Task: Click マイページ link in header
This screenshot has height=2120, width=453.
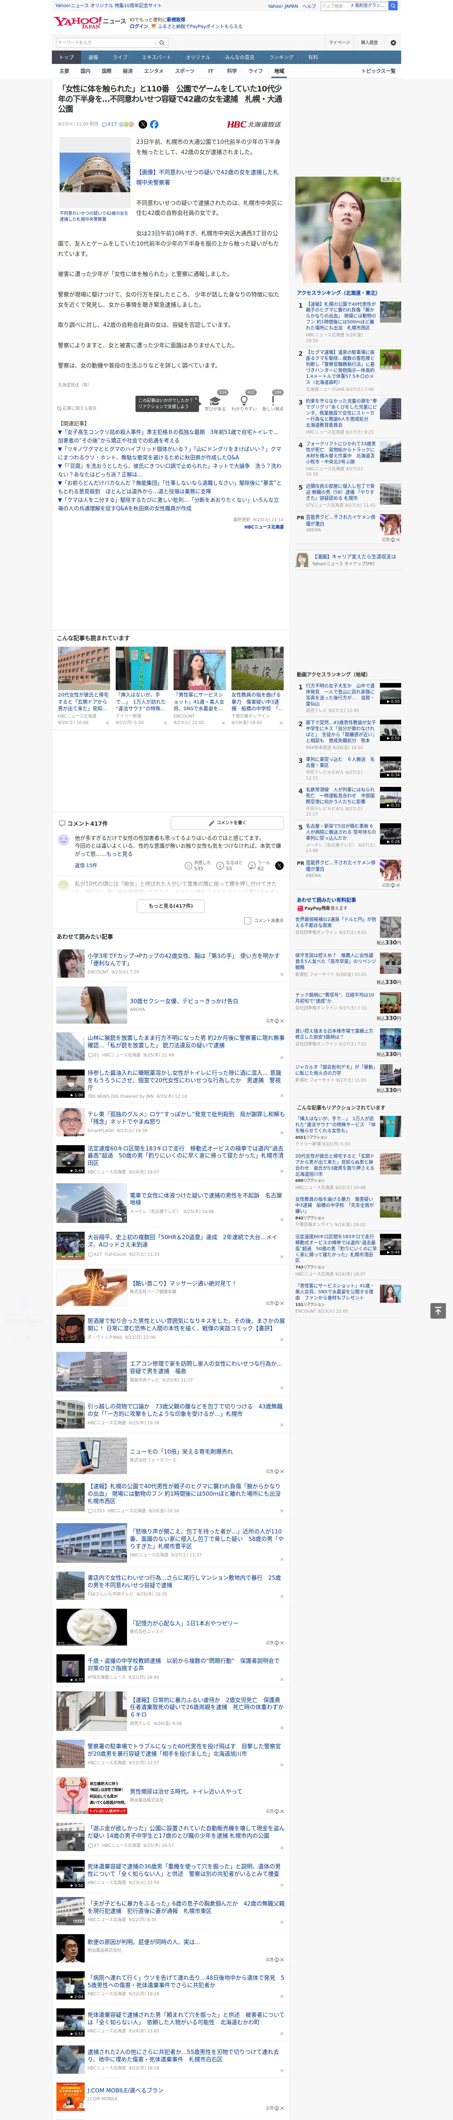Action: click(x=339, y=43)
